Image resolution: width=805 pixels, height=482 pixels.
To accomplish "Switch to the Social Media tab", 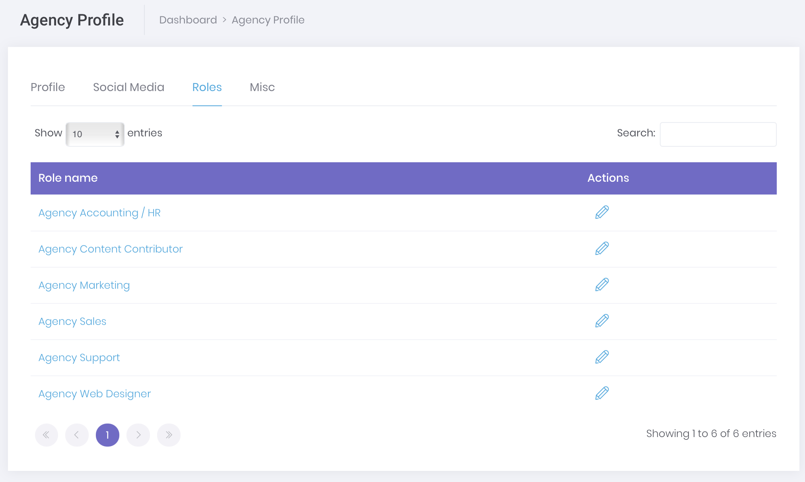I will [128, 87].
